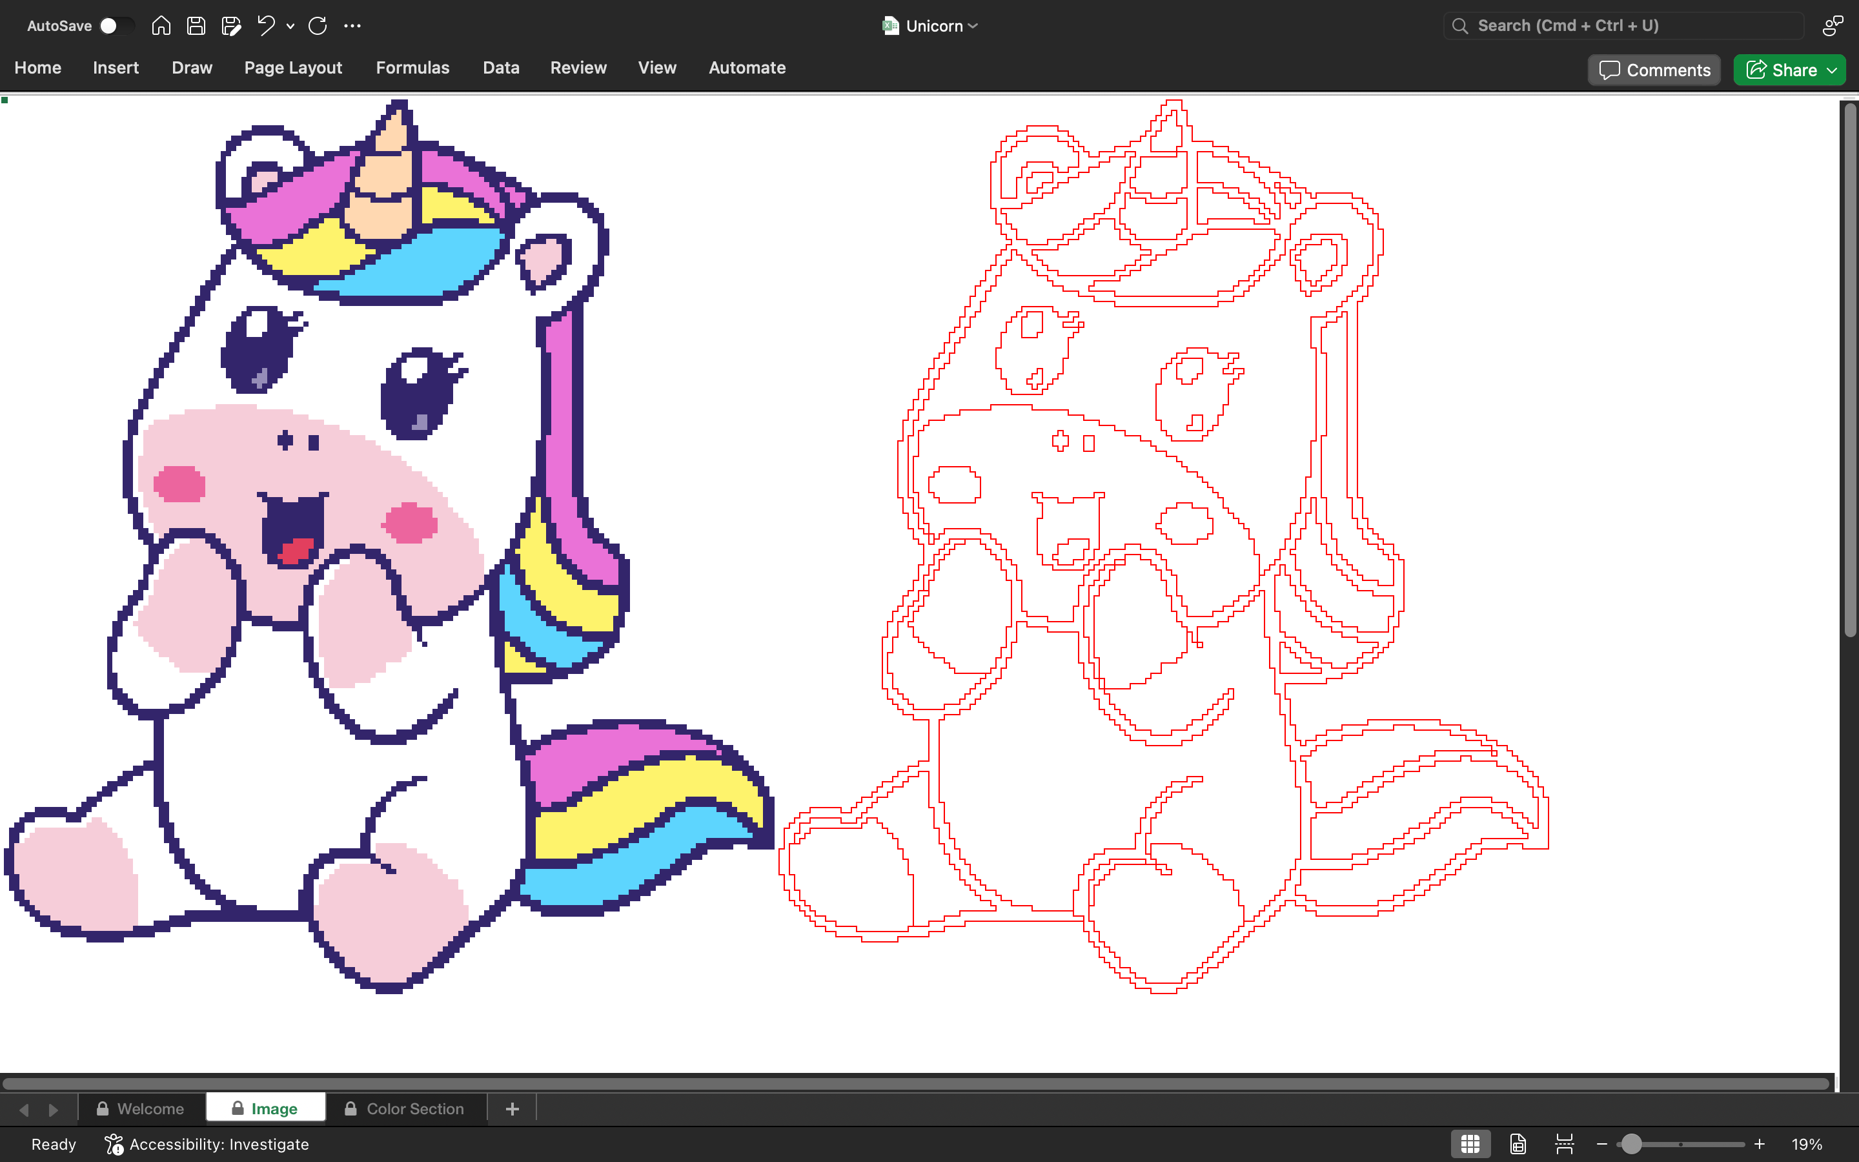Toggle the AutoSave switch
This screenshot has height=1162, width=1859.
117,26
